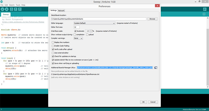The height and width of the screenshot is (111, 209).
Task: Click the Cancel button
Action: tap(153, 102)
